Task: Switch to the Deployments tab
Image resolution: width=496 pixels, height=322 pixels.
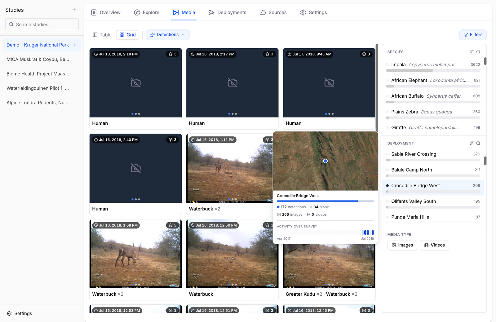Action: [227, 12]
